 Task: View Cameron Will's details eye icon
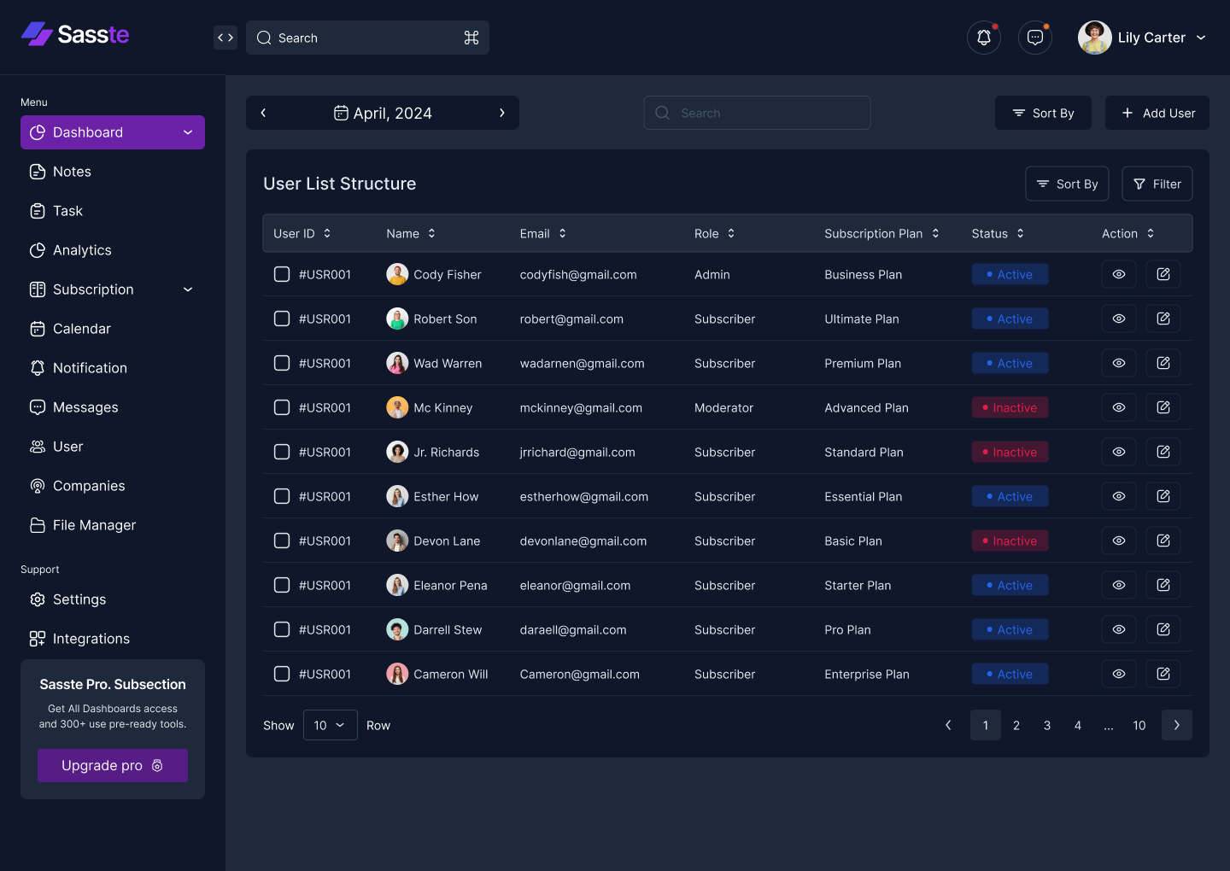click(x=1119, y=674)
